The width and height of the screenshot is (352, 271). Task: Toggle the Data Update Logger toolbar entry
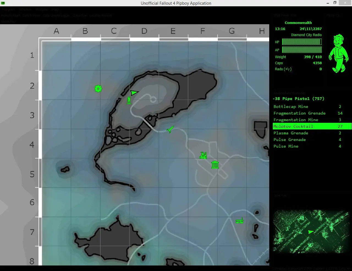[x=56, y=15]
